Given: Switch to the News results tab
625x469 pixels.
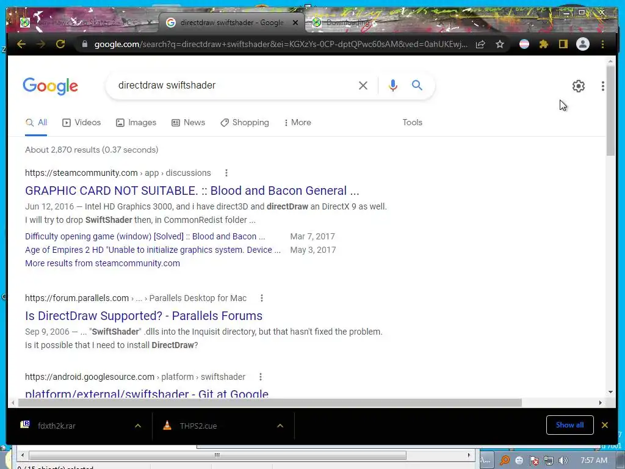Looking at the screenshot, I should (x=188, y=122).
